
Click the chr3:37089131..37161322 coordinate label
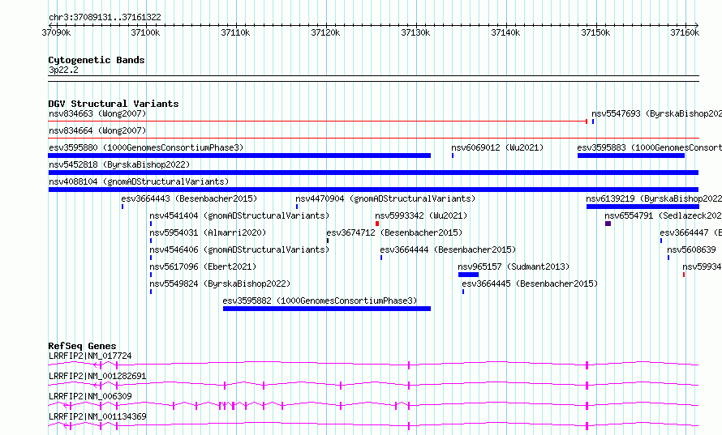(105, 18)
